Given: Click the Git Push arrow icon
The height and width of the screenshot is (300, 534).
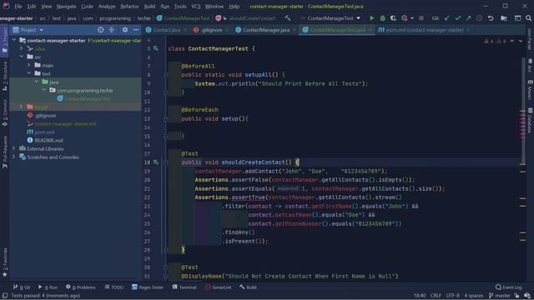Looking at the screenshot, I should (x=469, y=18).
